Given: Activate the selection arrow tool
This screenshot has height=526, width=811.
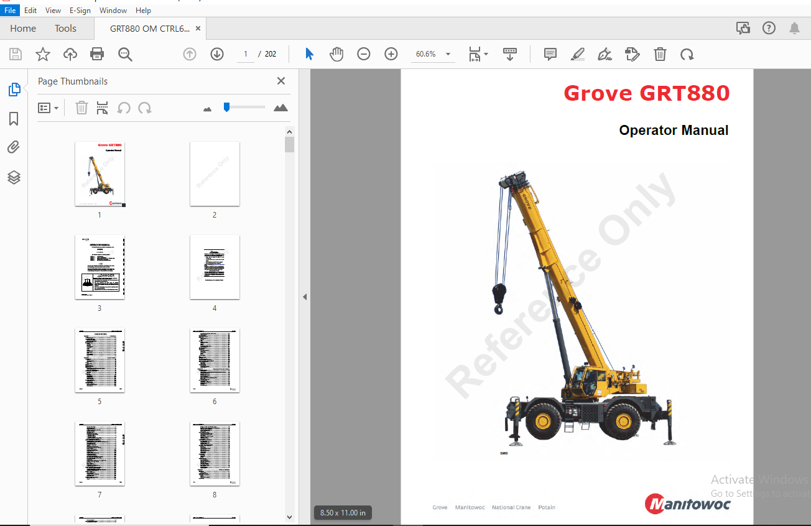Looking at the screenshot, I should coord(309,54).
